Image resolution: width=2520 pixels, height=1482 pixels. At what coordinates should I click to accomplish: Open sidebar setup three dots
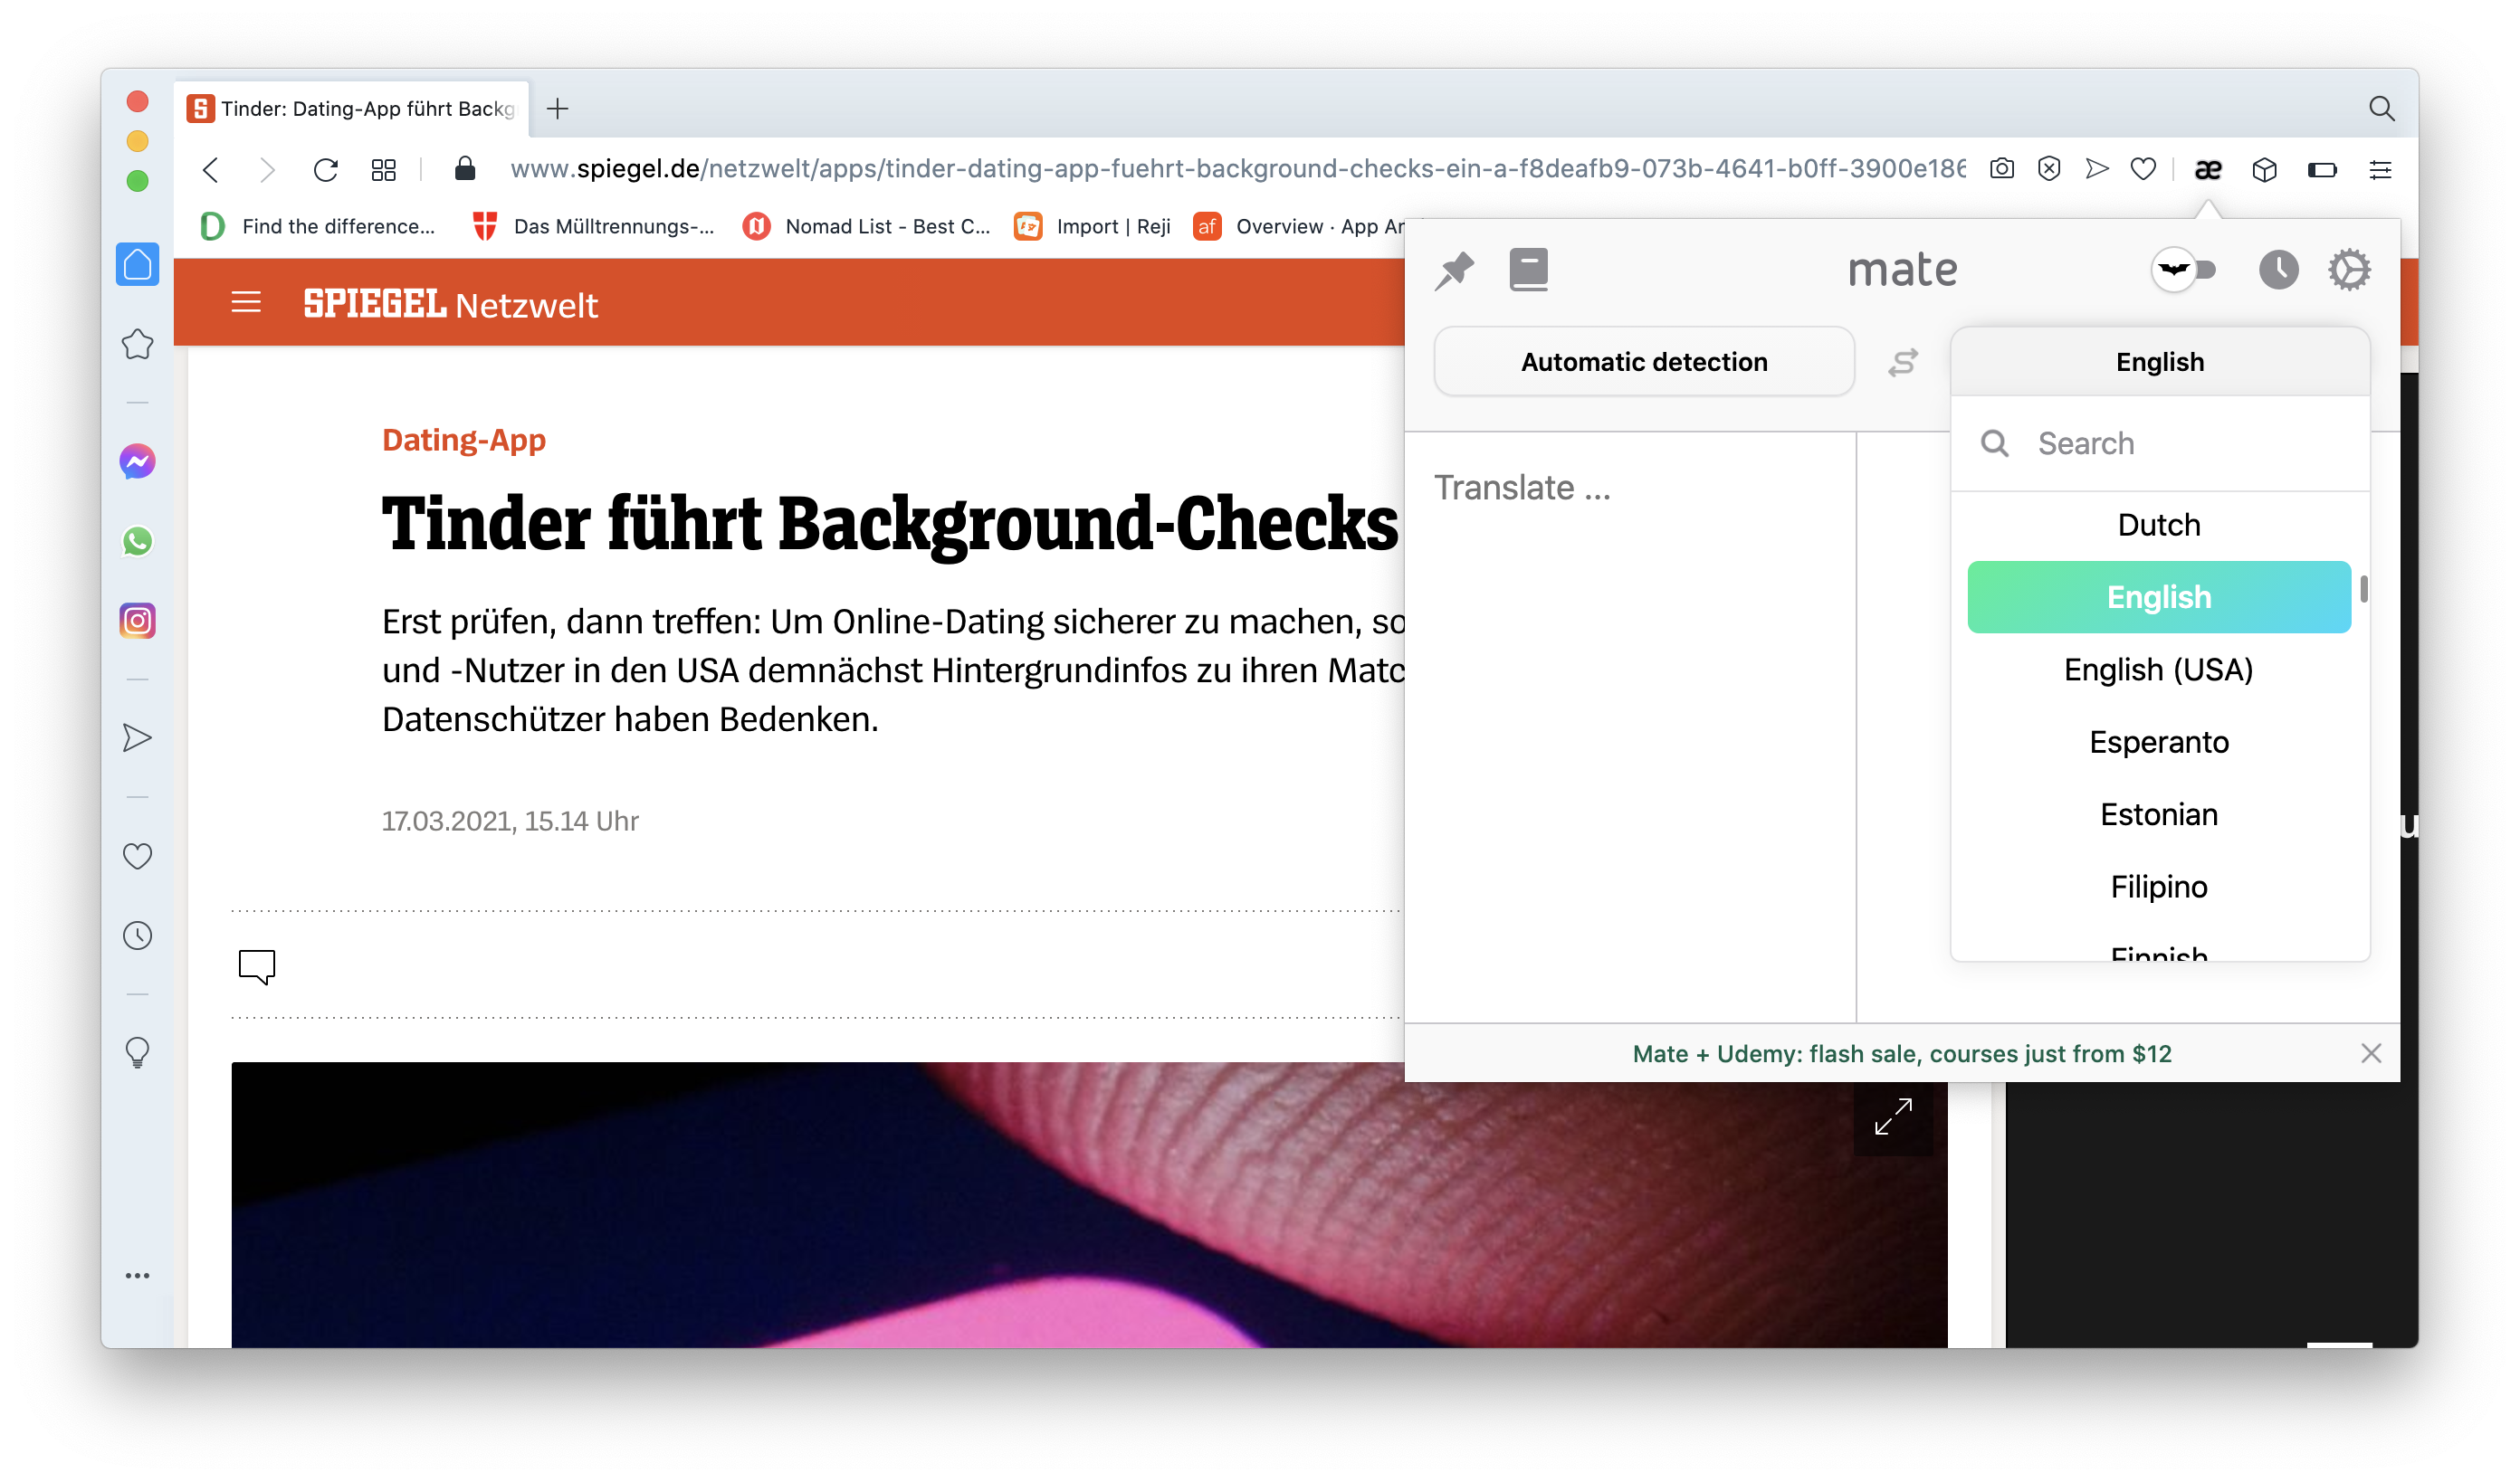click(137, 1276)
